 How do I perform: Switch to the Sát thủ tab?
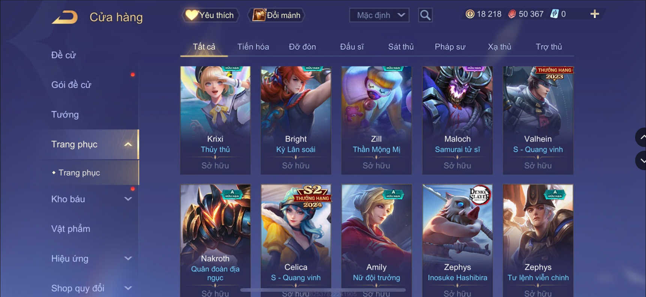click(x=401, y=47)
